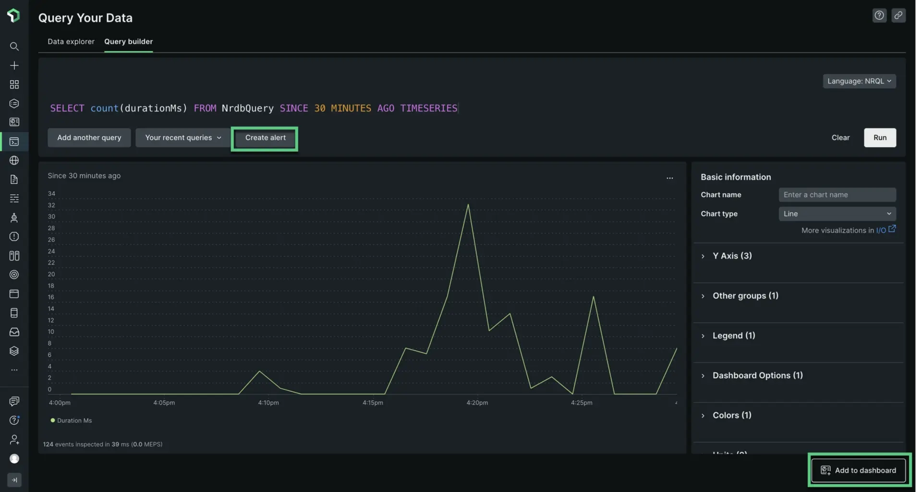Viewport: 922px width, 492px height.
Task: Open the Chart type Line dropdown
Action: [837, 214]
